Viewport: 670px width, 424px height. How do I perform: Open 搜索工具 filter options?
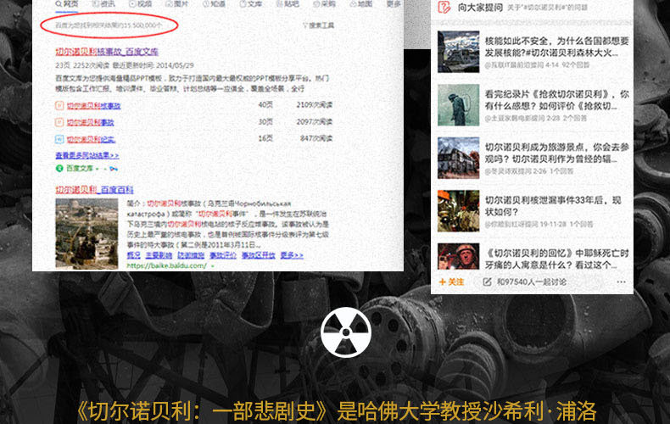(x=318, y=25)
